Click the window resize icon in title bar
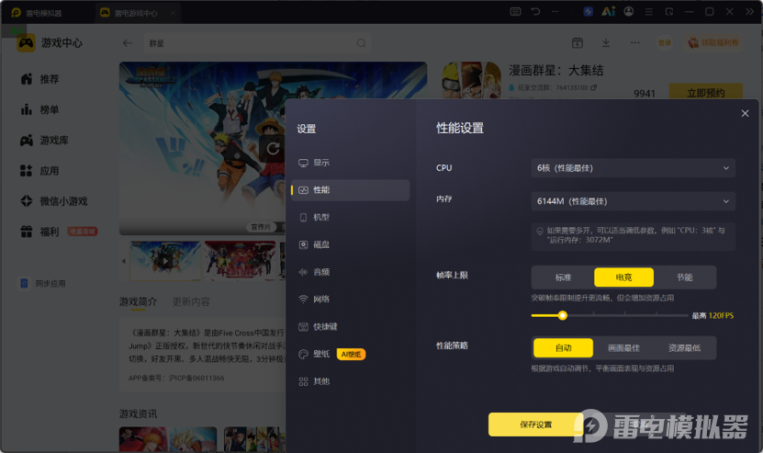Image resolution: width=763 pixels, height=453 pixels. tap(669, 12)
